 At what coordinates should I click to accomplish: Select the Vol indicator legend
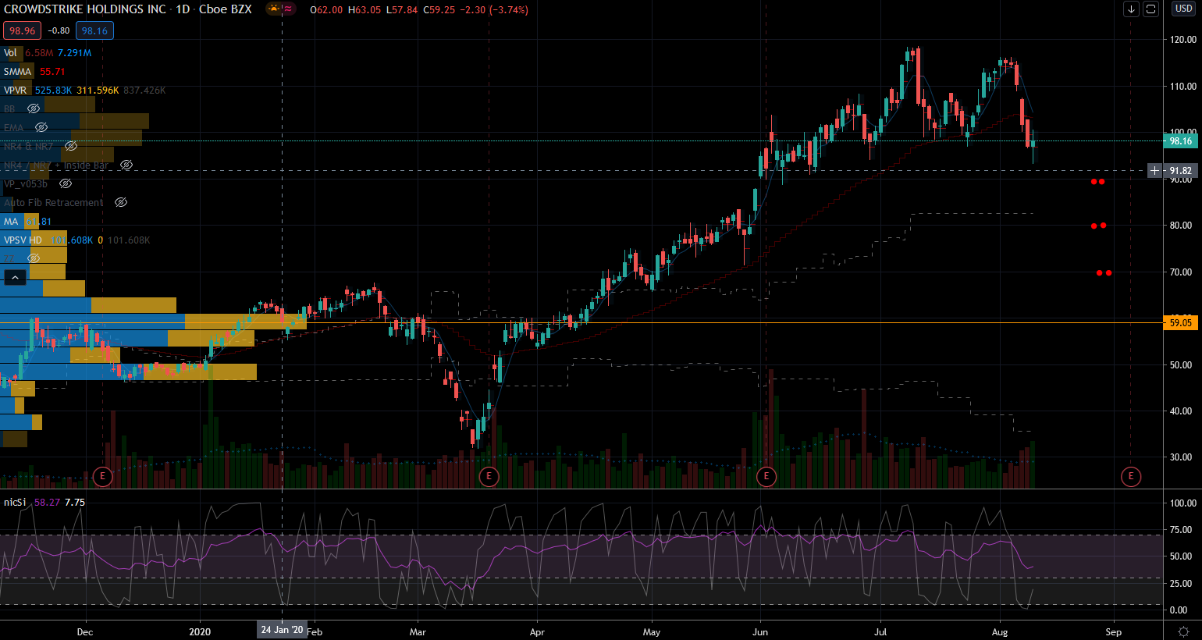point(10,52)
